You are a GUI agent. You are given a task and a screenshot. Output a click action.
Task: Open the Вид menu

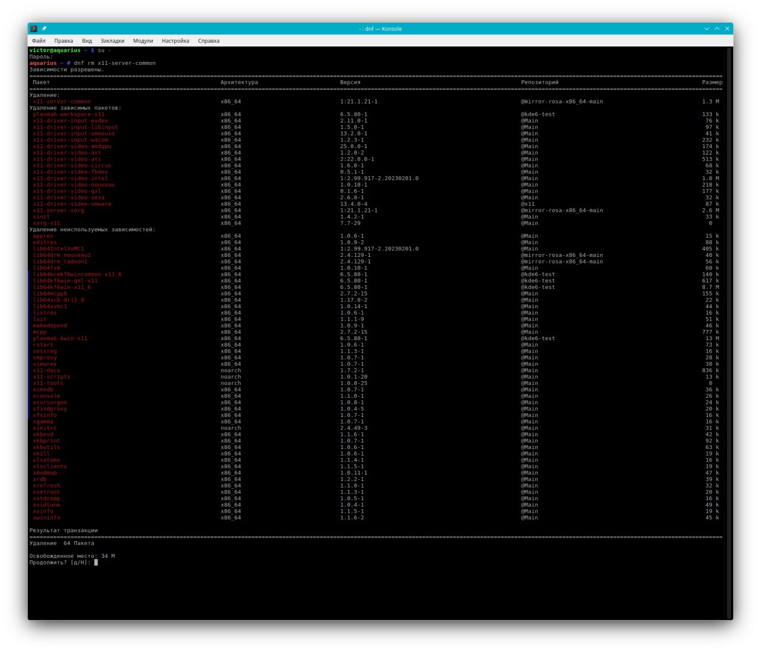point(87,41)
